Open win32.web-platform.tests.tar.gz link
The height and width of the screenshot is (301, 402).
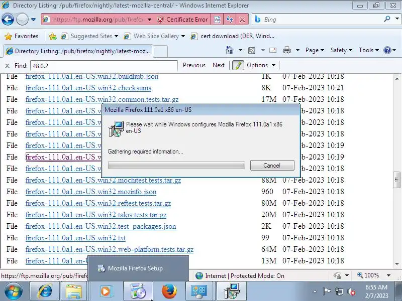pos(110,249)
